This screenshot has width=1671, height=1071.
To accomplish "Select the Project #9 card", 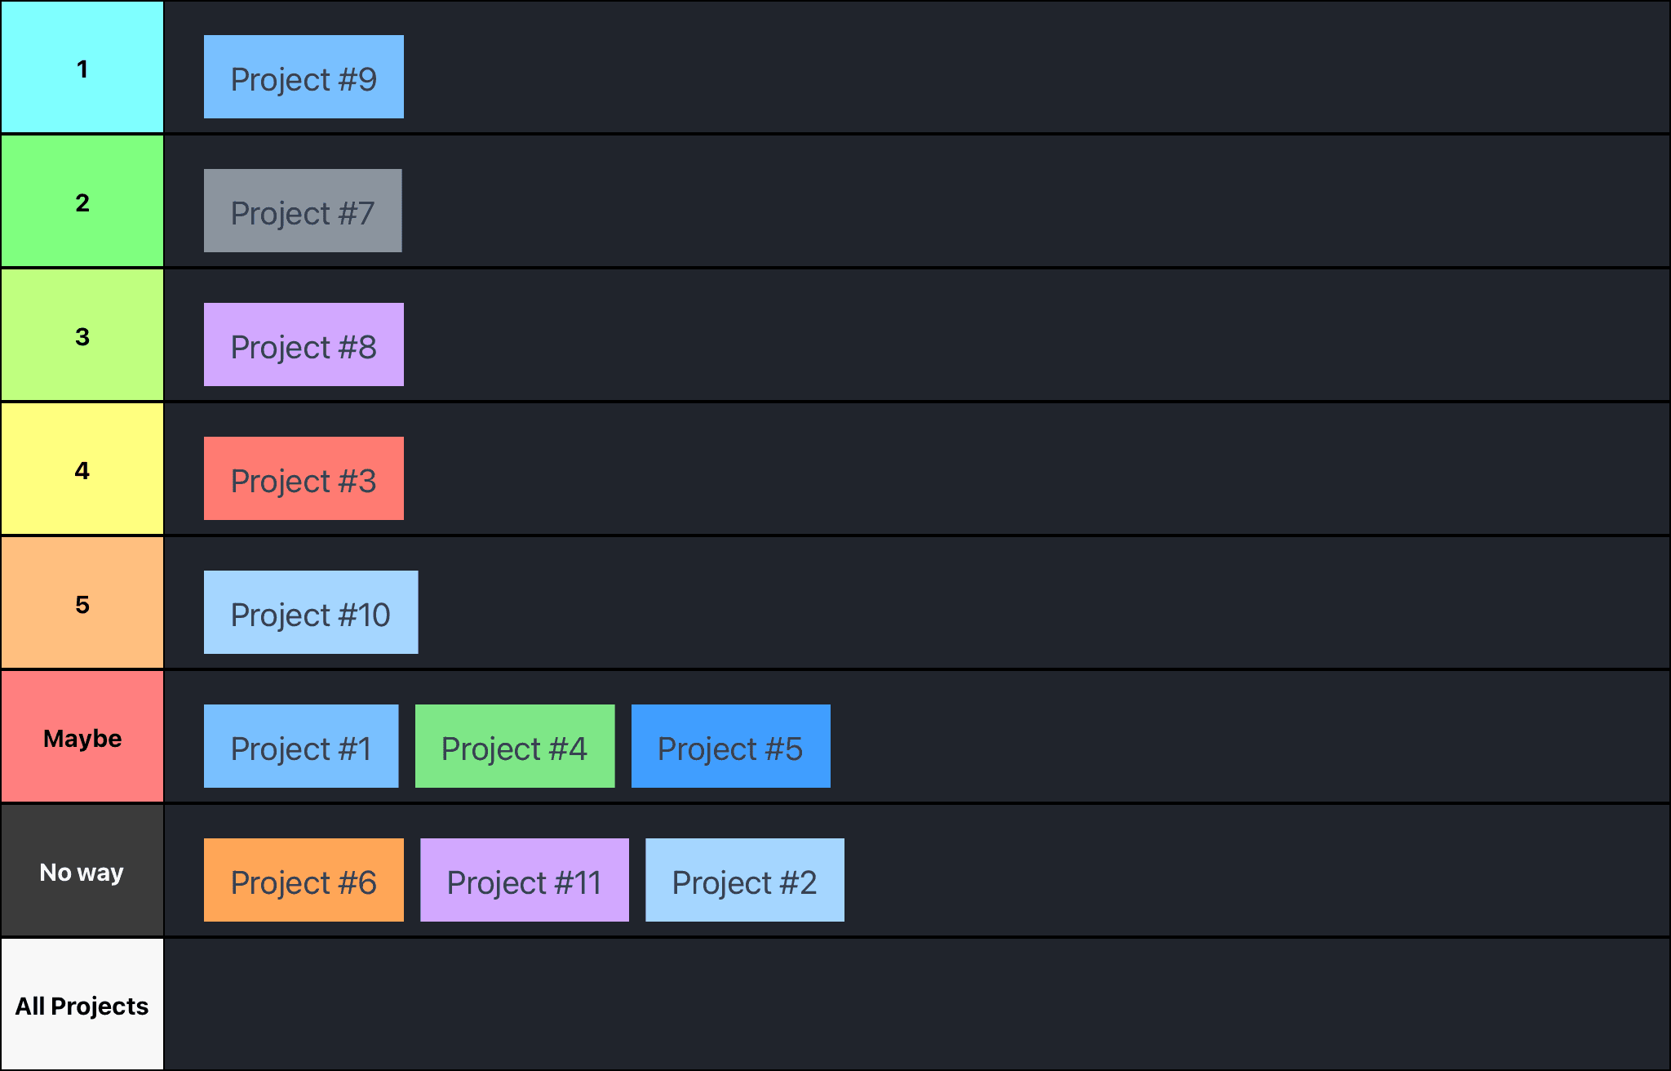I will pos(304,77).
